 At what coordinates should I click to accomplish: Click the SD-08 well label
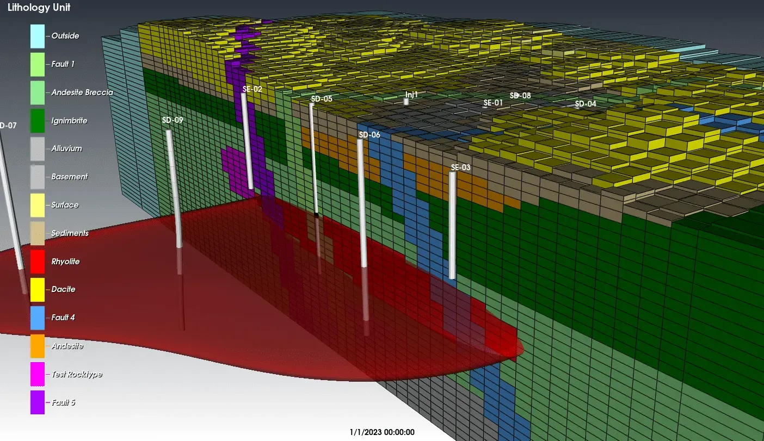520,96
